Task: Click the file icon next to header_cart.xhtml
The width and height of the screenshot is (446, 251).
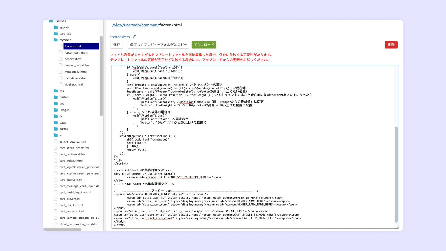Action: coord(61,65)
